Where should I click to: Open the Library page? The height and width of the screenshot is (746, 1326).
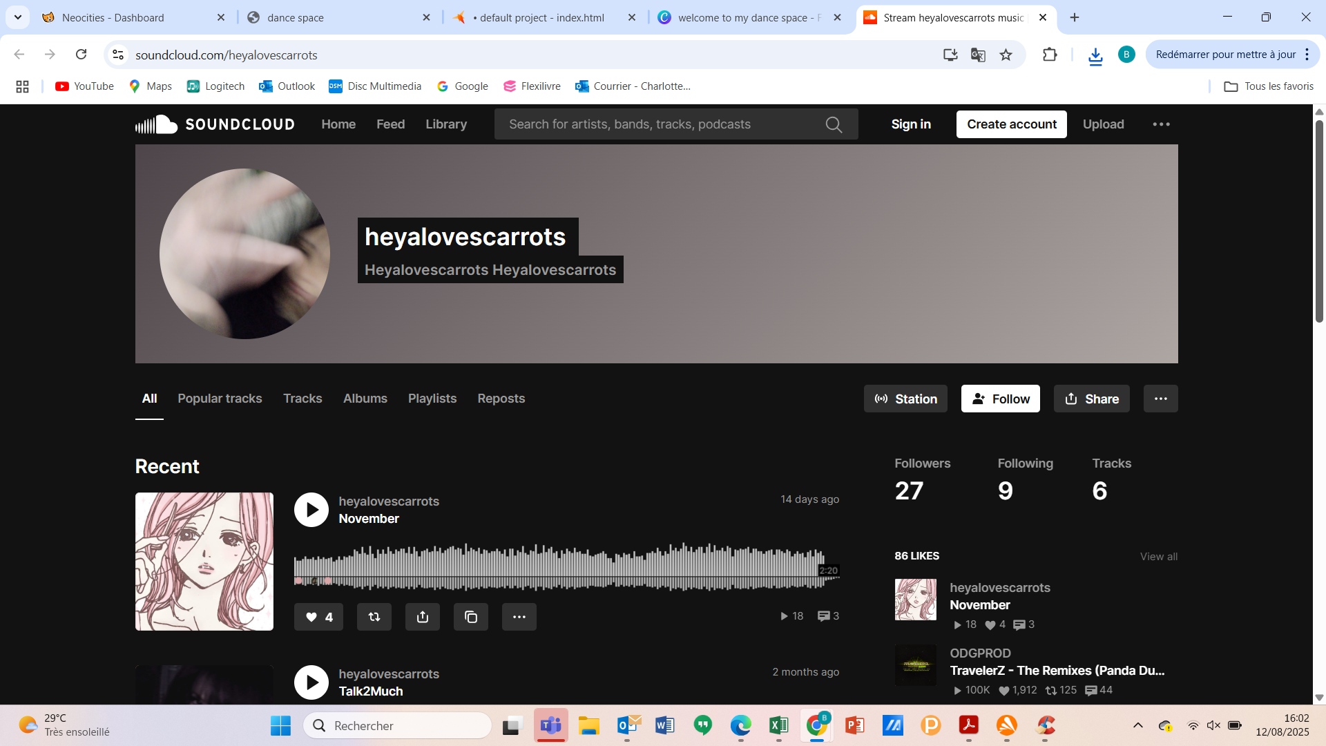pyautogui.click(x=446, y=124)
